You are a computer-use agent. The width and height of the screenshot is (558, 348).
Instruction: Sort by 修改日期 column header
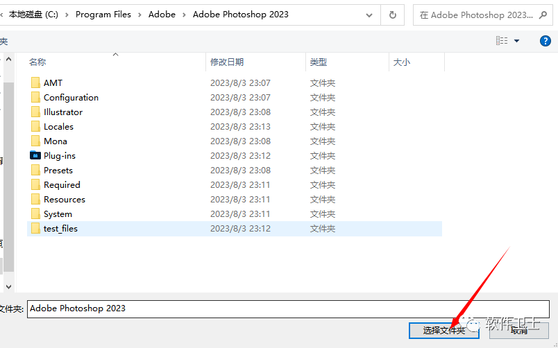click(x=227, y=62)
